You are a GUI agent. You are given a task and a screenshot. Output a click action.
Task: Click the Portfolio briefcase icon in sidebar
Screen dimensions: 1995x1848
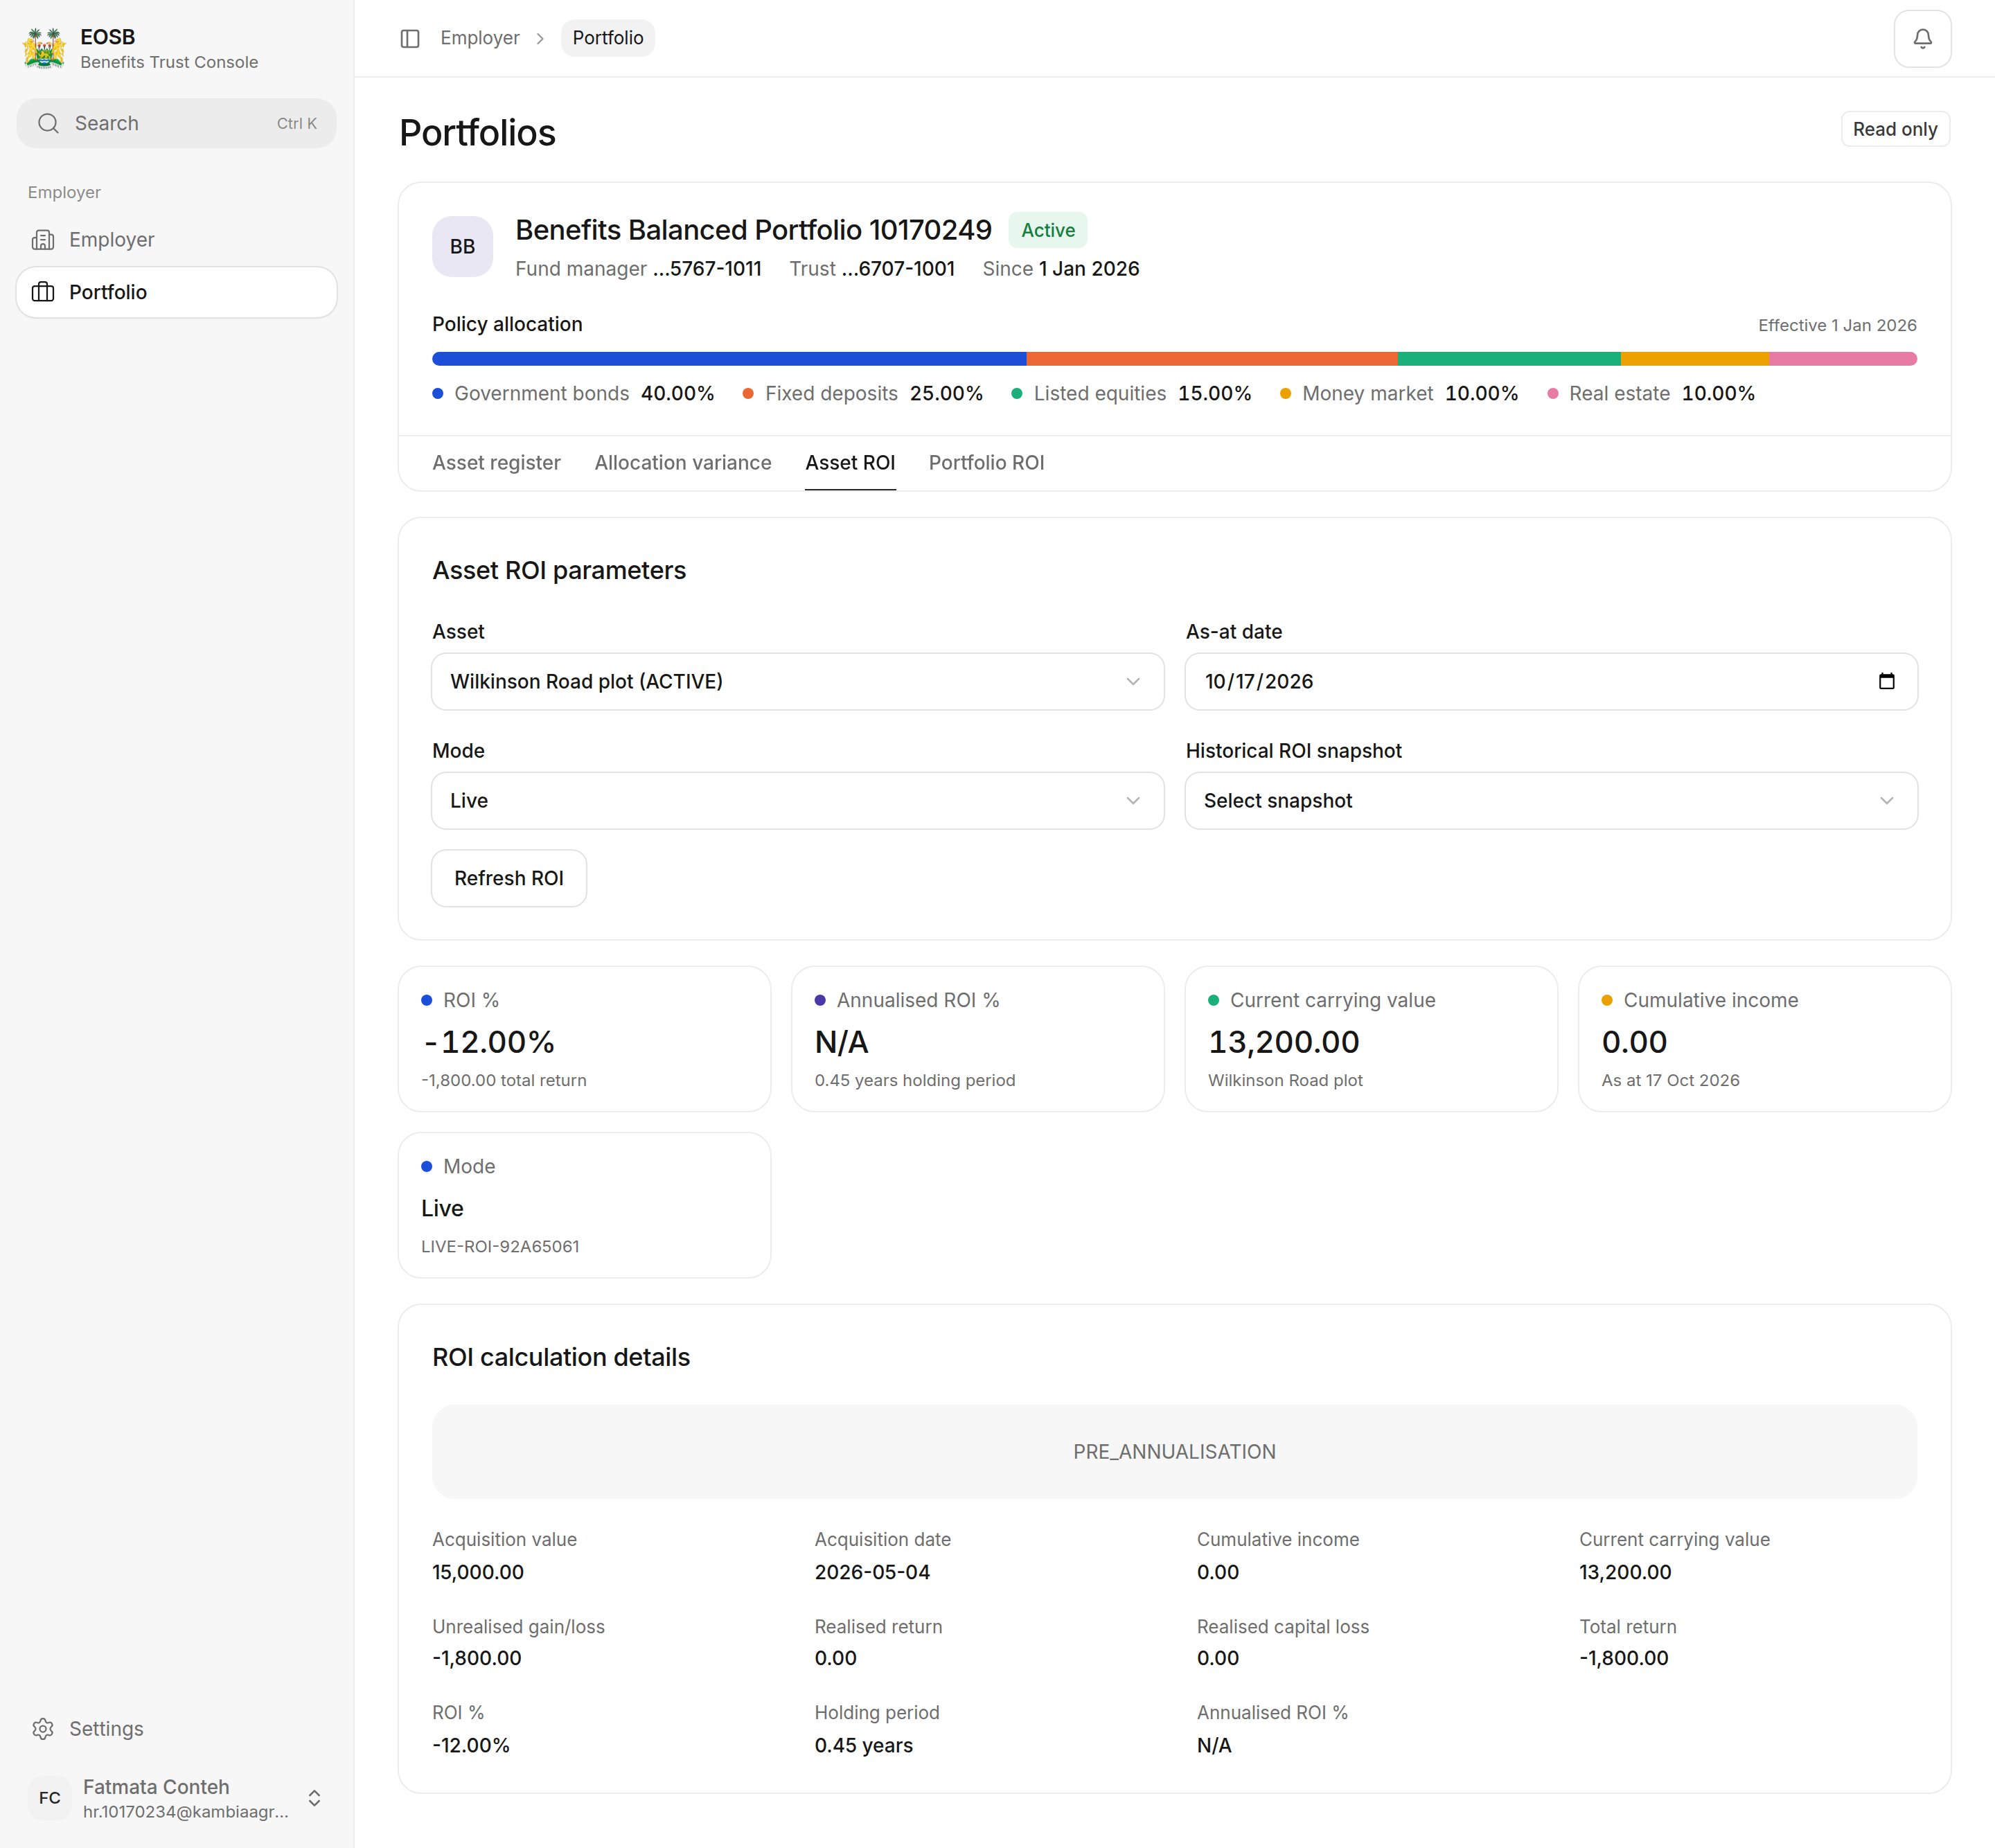[43, 292]
